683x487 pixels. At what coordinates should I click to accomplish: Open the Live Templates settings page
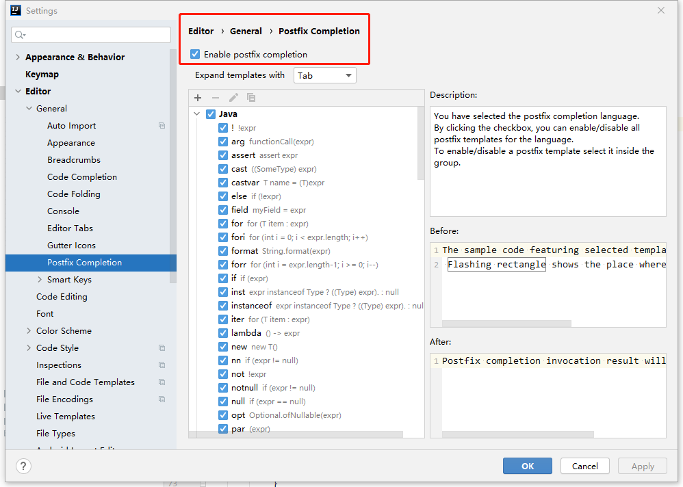[x=66, y=417]
